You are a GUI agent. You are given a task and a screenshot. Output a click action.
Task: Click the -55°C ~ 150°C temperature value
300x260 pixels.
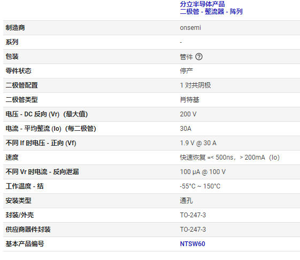click(x=200, y=186)
